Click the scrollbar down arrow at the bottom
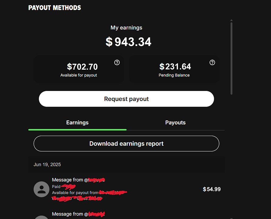 pos(232,218)
